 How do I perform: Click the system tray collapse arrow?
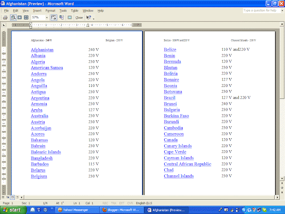[244, 210]
